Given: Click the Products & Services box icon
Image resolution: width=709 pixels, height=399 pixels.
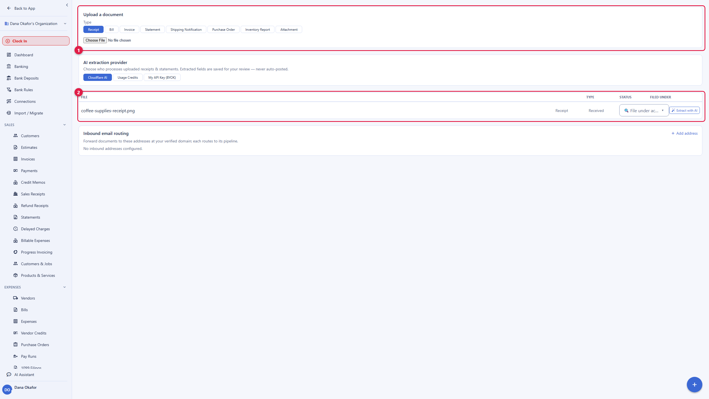Looking at the screenshot, I should pos(16,275).
